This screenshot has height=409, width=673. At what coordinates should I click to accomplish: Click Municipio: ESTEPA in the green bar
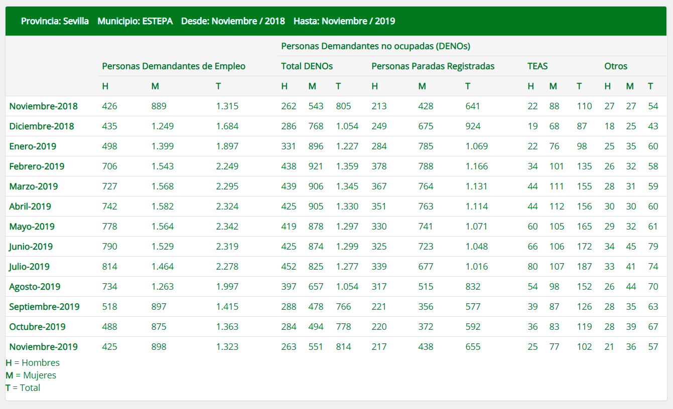[x=135, y=21]
